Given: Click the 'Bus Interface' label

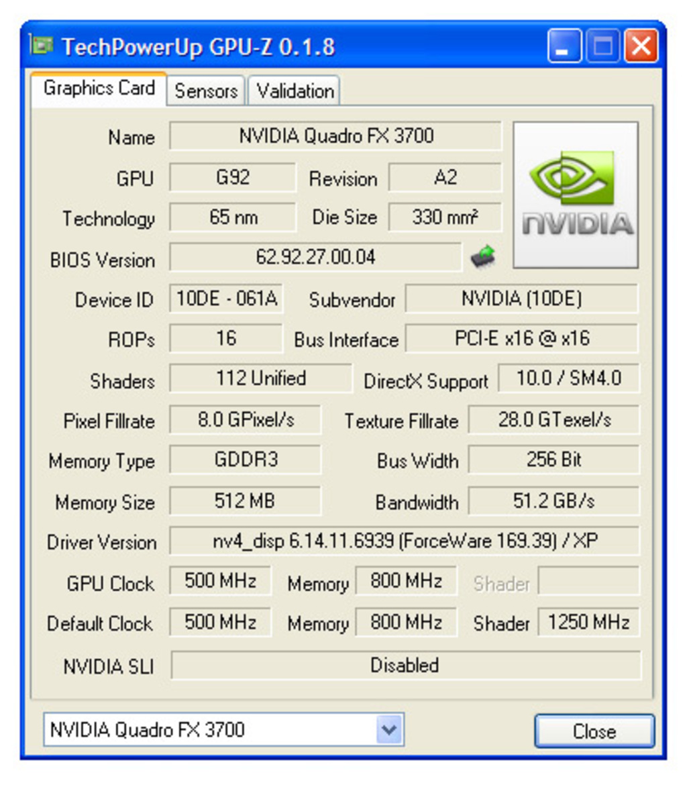Looking at the screenshot, I should point(346,340).
